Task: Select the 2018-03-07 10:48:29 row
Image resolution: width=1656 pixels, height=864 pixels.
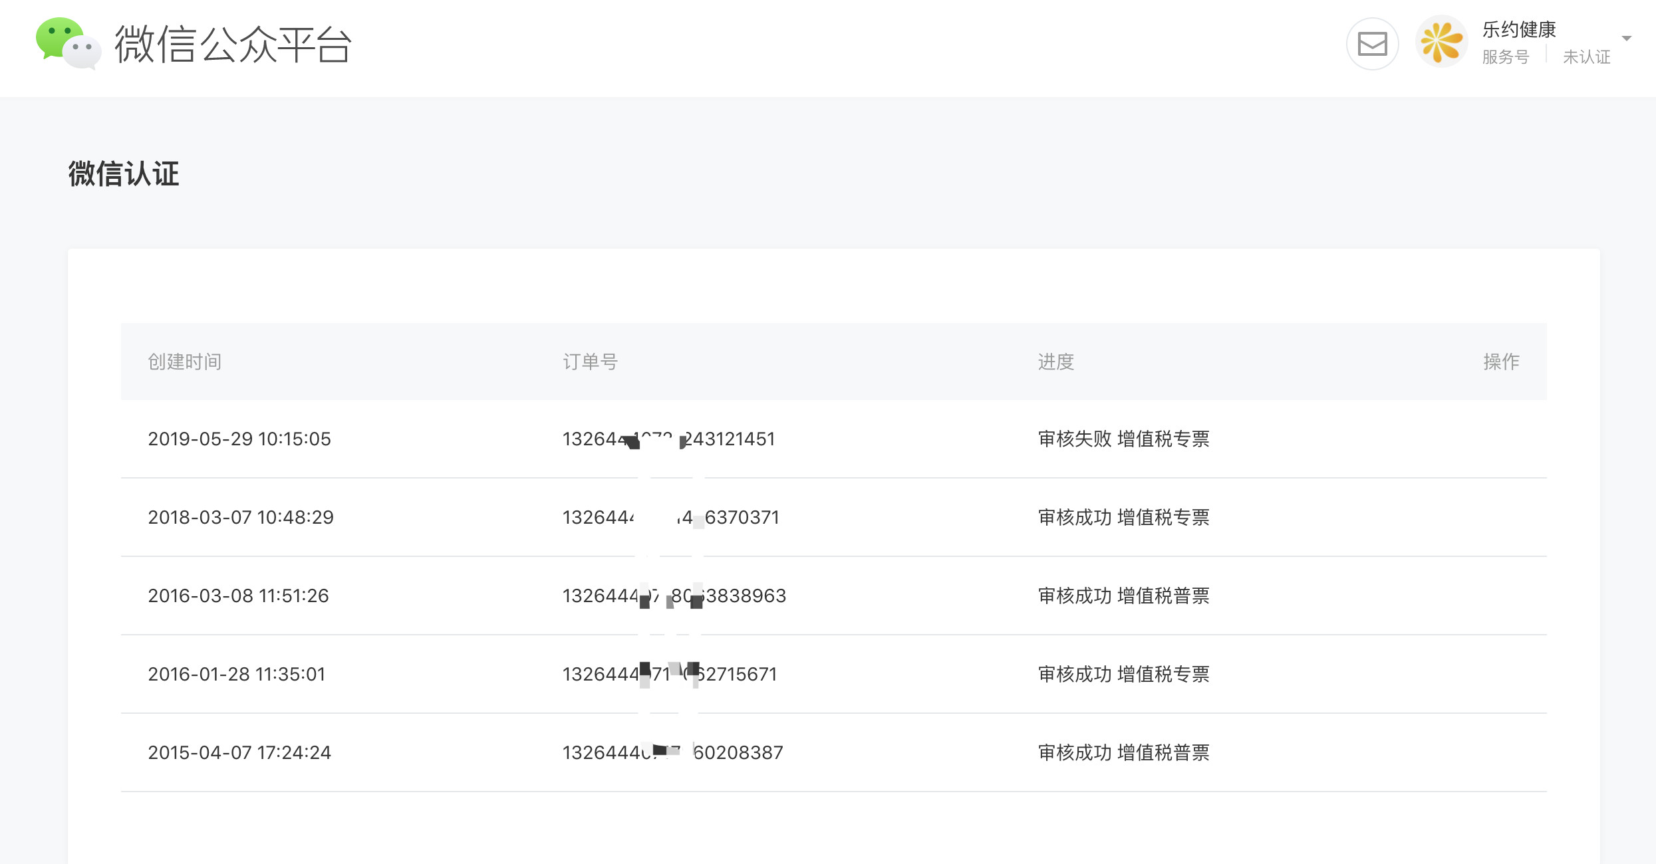Action: [240, 518]
